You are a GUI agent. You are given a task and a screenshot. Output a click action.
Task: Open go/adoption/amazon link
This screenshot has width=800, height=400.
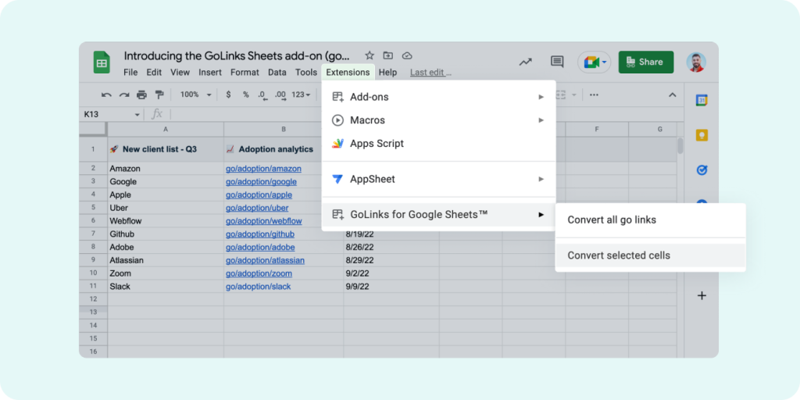tap(264, 169)
